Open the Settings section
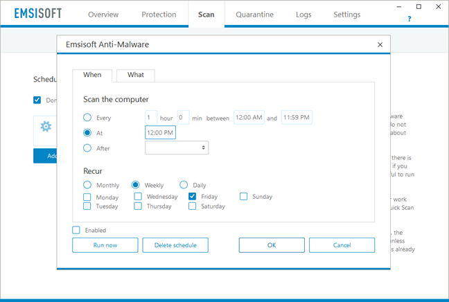Image resolution: width=449 pixels, height=302 pixels. tap(346, 15)
